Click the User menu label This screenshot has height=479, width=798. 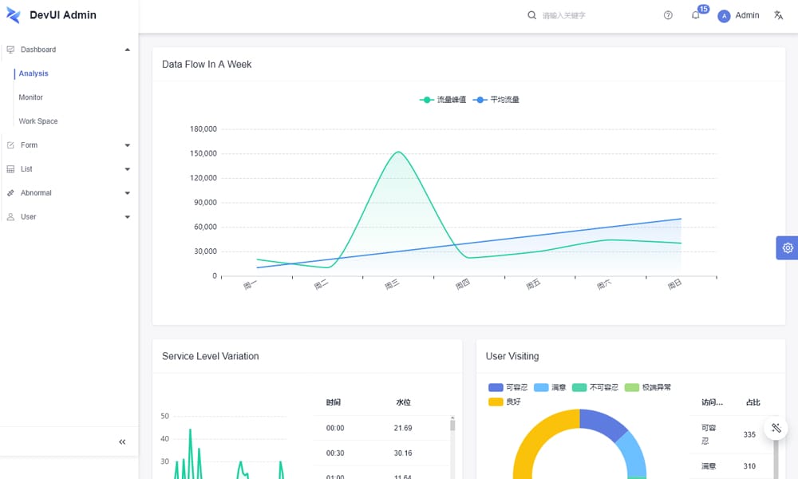click(x=29, y=217)
